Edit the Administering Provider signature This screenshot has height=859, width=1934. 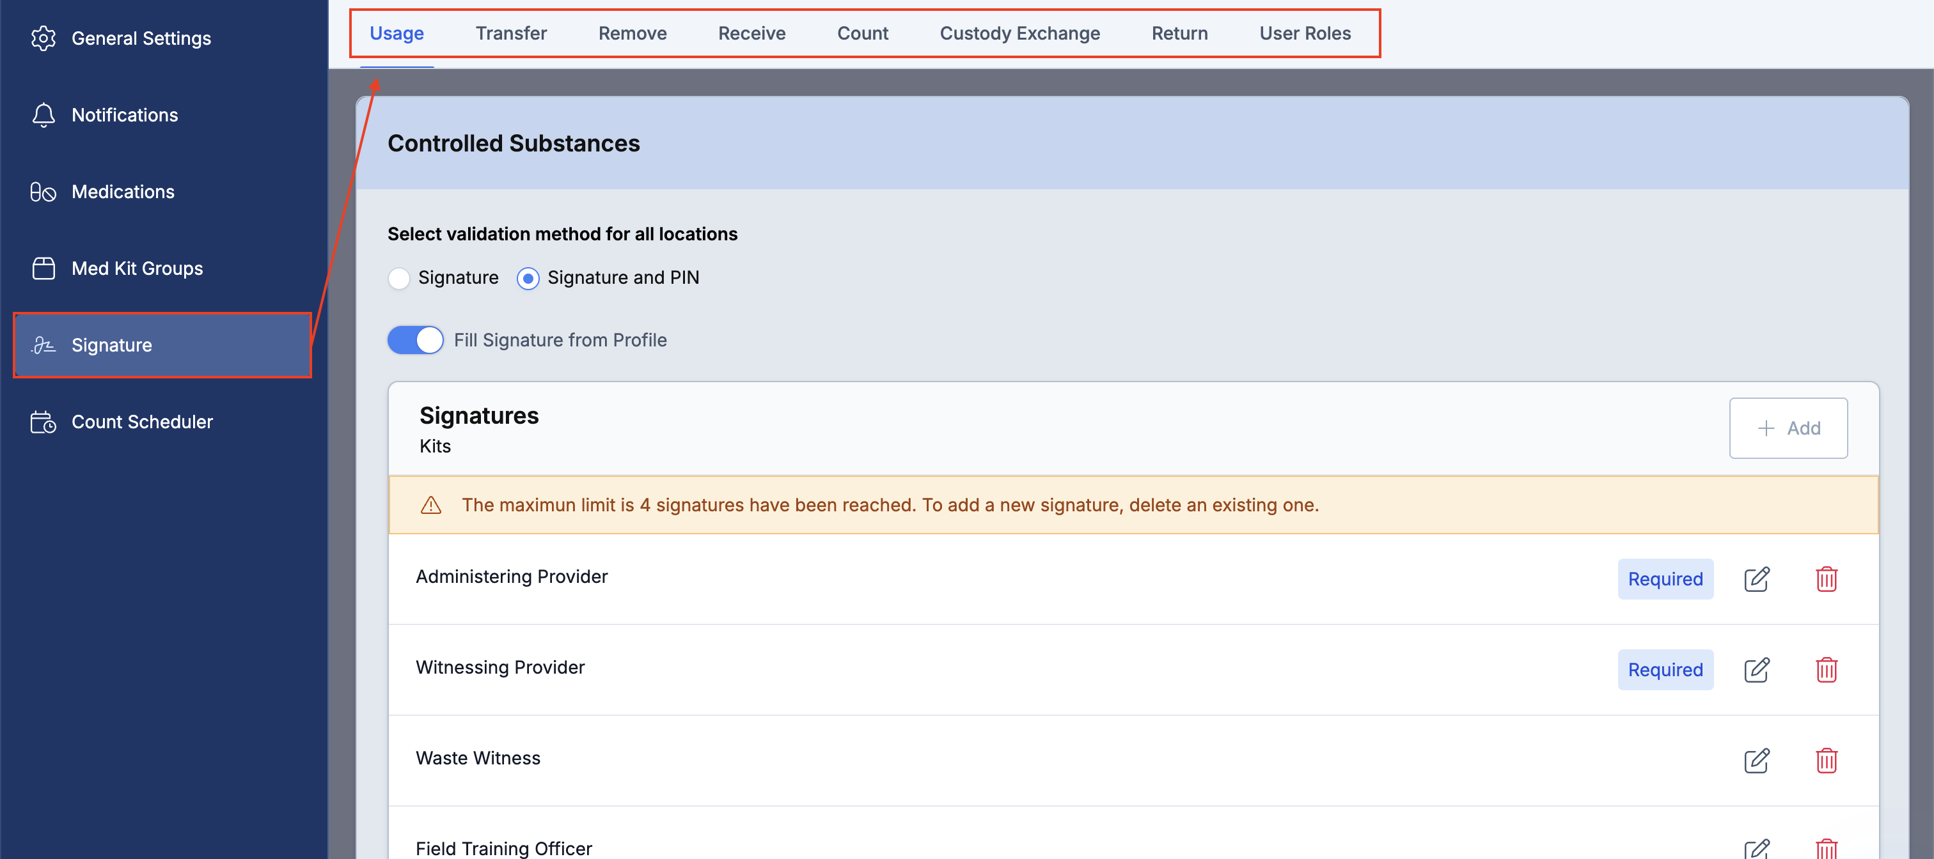pyautogui.click(x=1756, y=579)
